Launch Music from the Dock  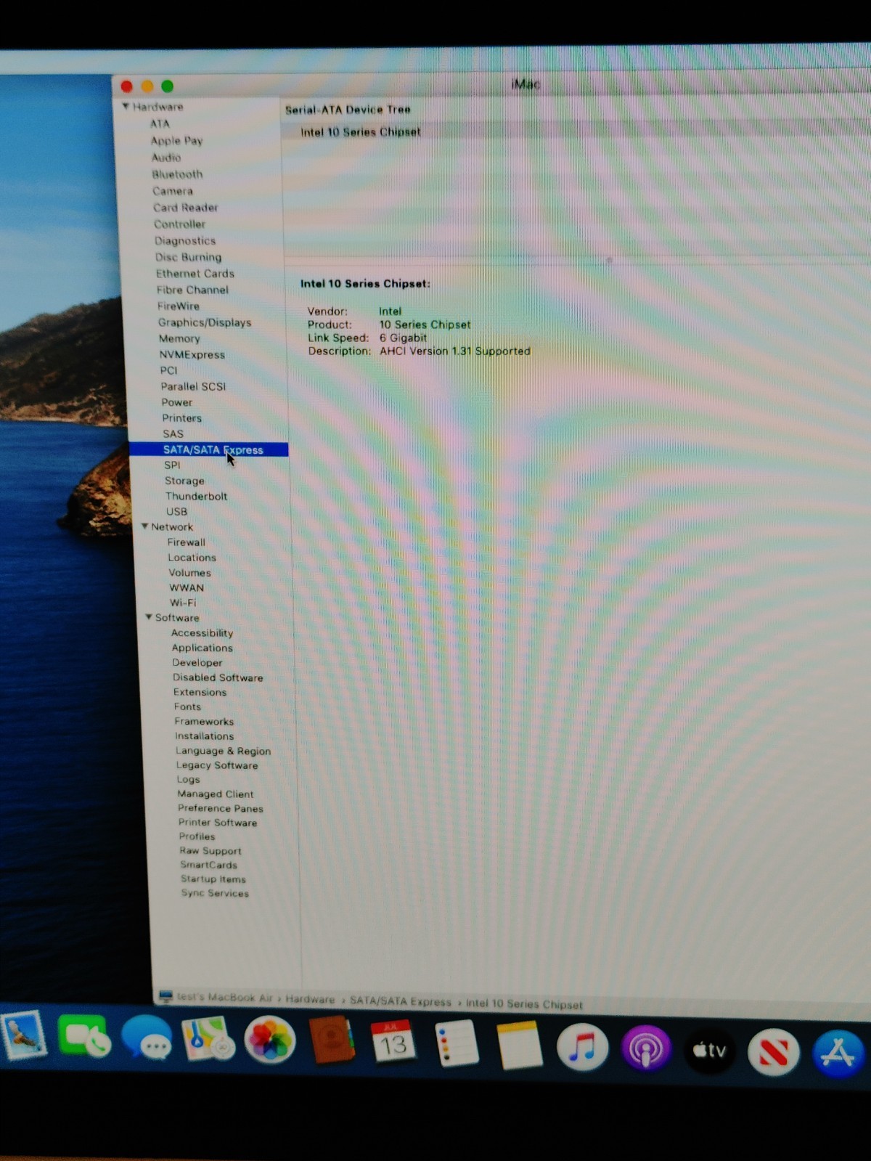click(x=582, y=1047)
